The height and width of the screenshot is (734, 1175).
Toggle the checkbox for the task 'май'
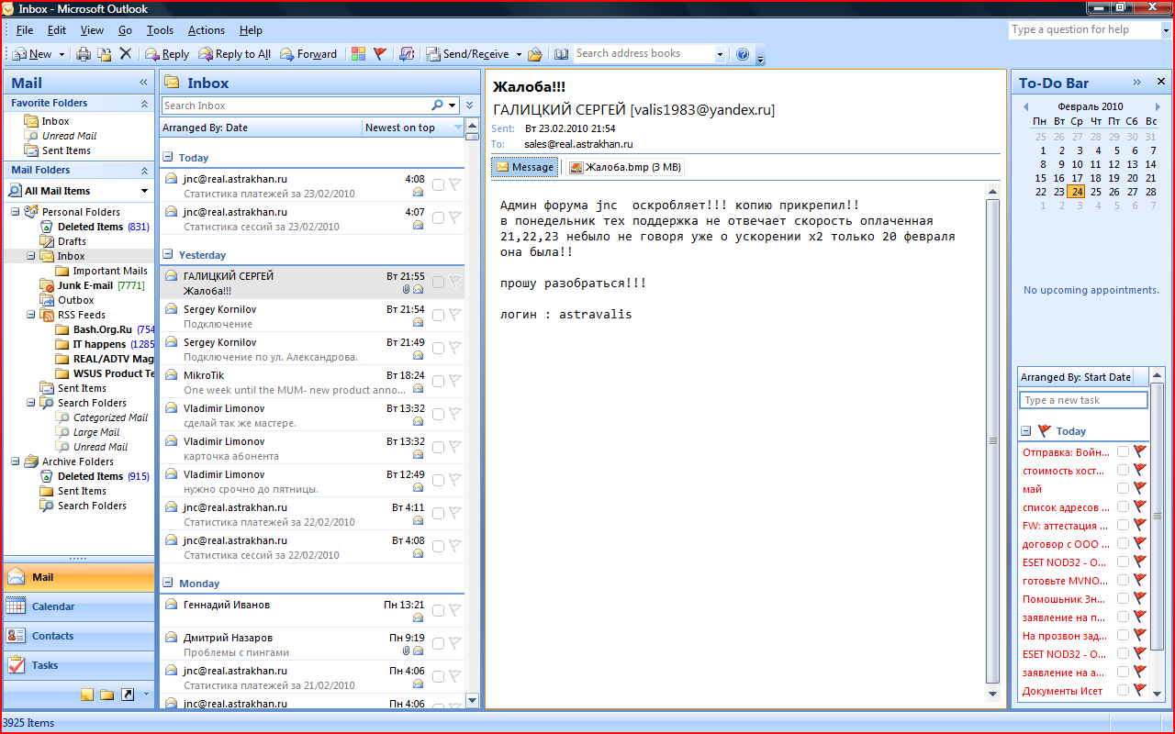(1123, 488)
